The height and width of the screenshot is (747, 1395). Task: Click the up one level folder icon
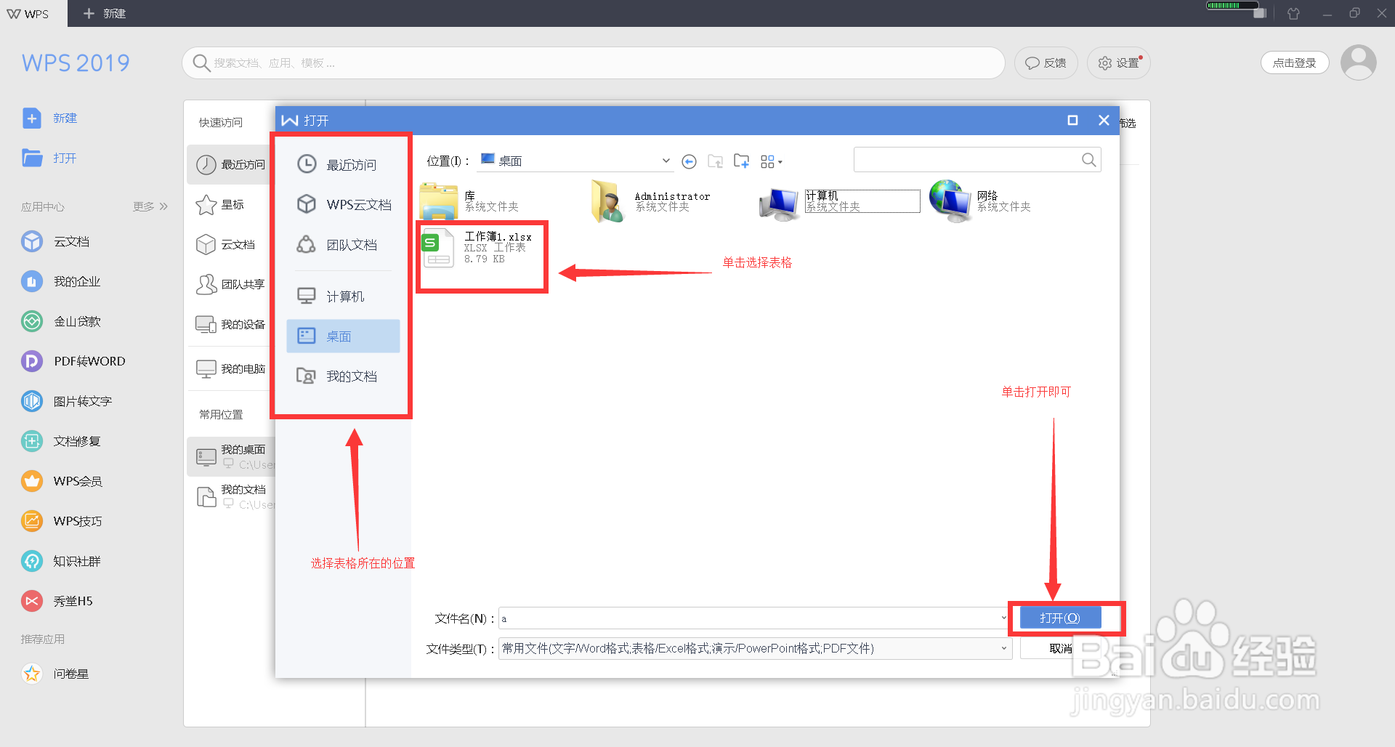point(716,161)
